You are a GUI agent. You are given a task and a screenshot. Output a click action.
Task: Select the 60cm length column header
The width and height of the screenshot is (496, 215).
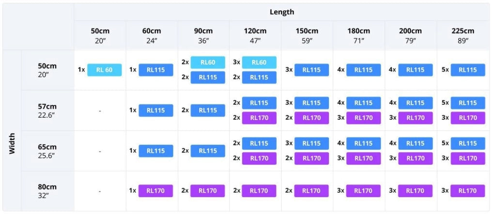click(x=152, y=35)
